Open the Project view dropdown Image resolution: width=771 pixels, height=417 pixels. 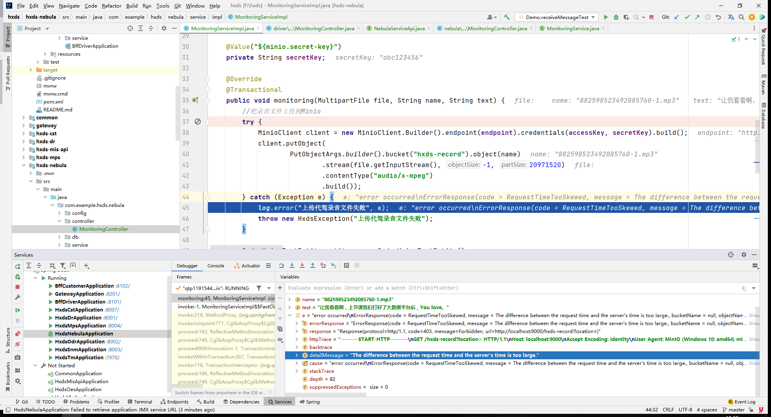47,29
